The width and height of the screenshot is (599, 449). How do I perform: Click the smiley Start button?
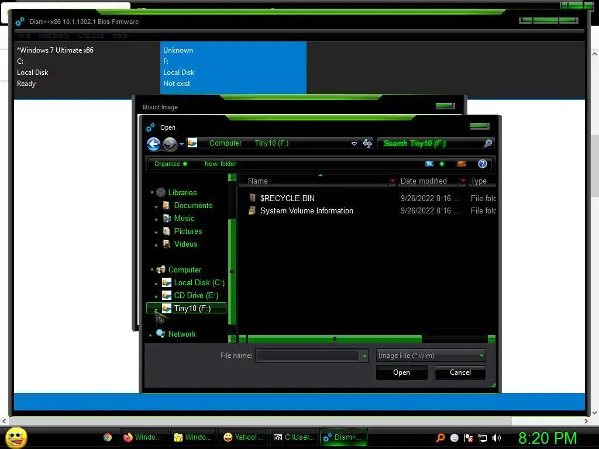16,437
